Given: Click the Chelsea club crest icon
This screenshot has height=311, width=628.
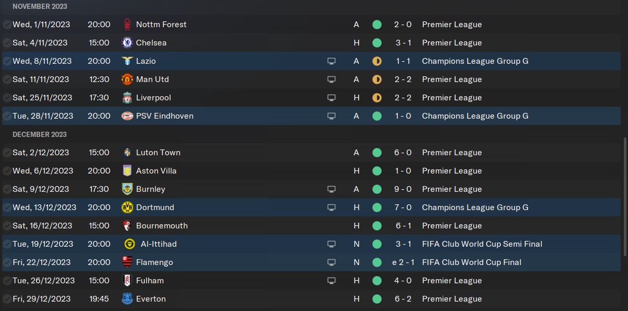Looking at the screenshot, I should pyautogui.click(x=127, y=43).
